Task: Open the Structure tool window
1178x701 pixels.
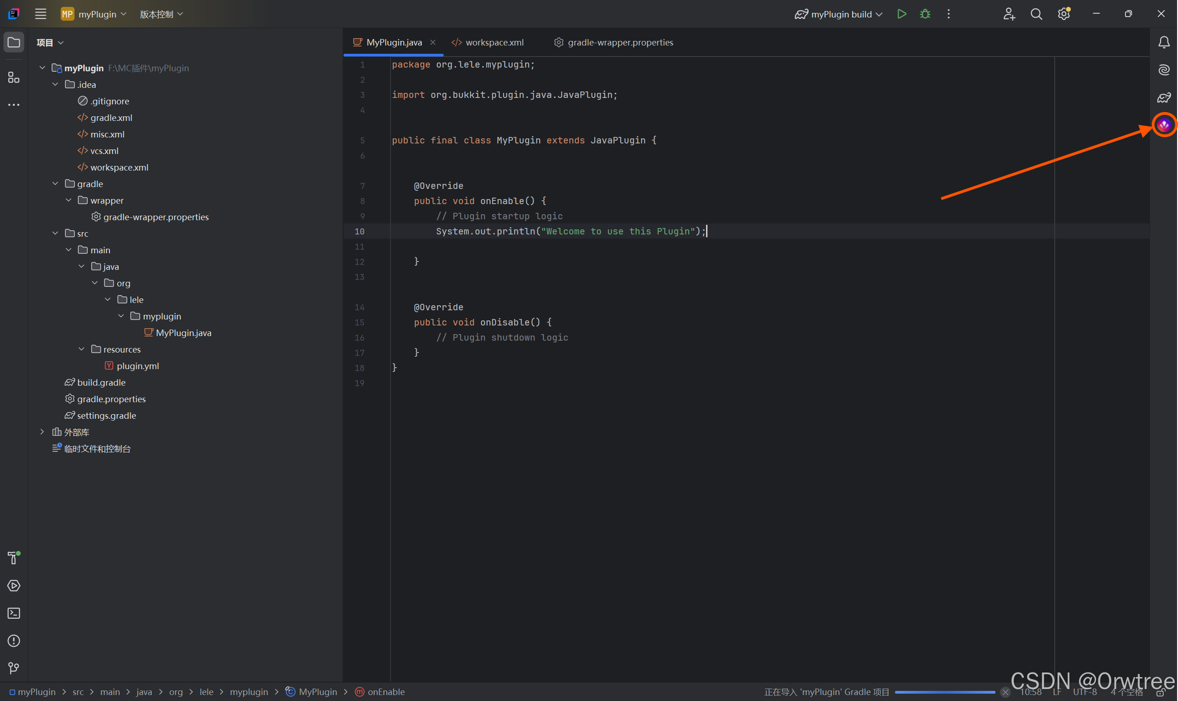Action: (x=14, y=77)
